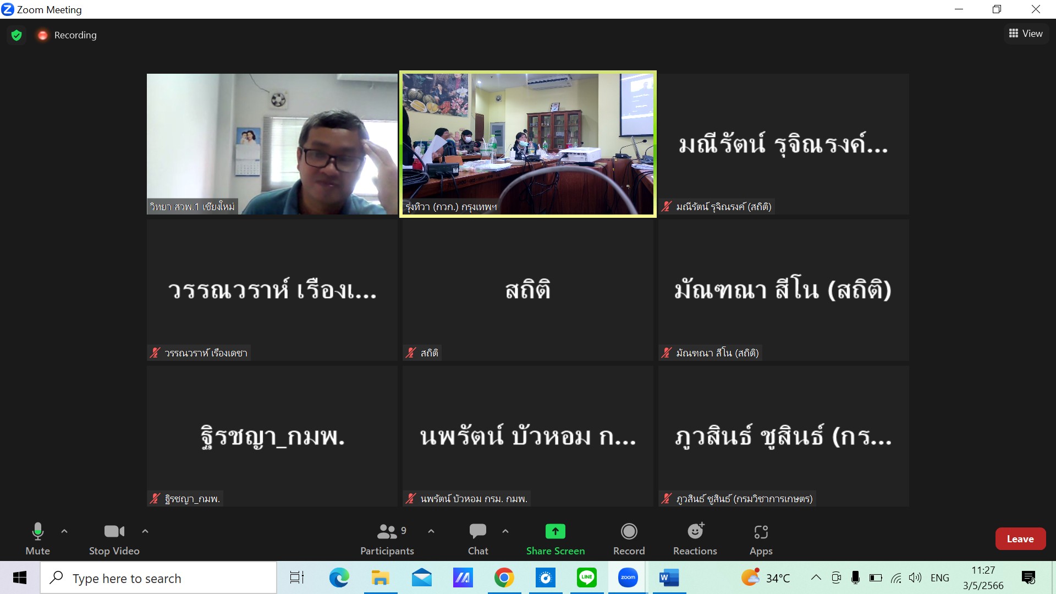Click the green encryption shield icon
This screenshot has height=594, width=1056.
point(16,35)
